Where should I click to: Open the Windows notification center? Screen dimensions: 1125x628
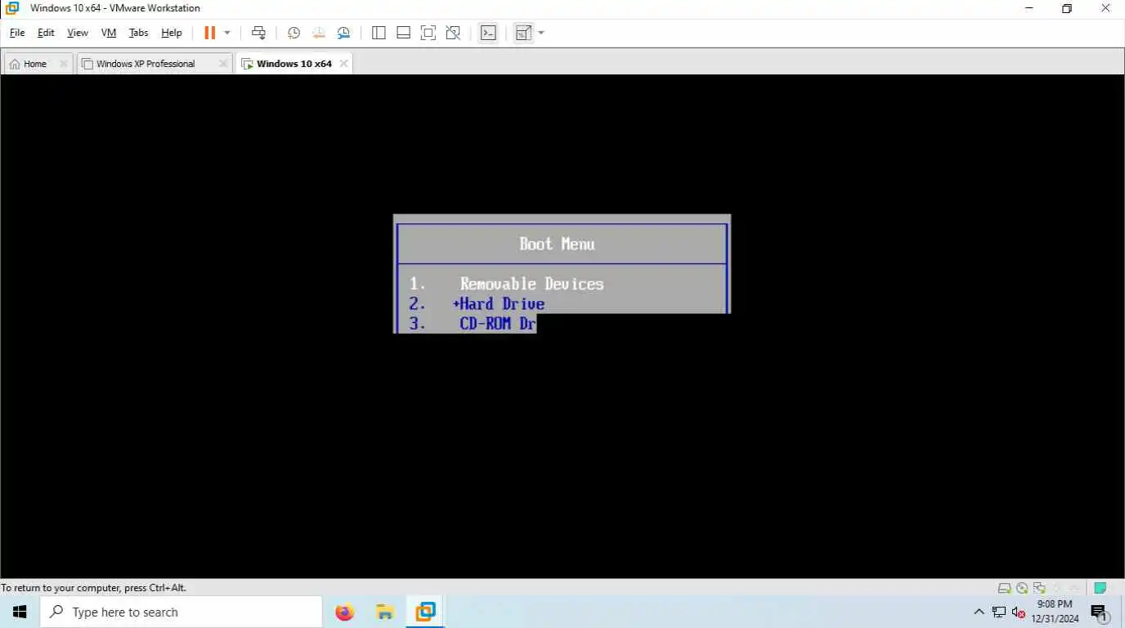pos(1099,612)
